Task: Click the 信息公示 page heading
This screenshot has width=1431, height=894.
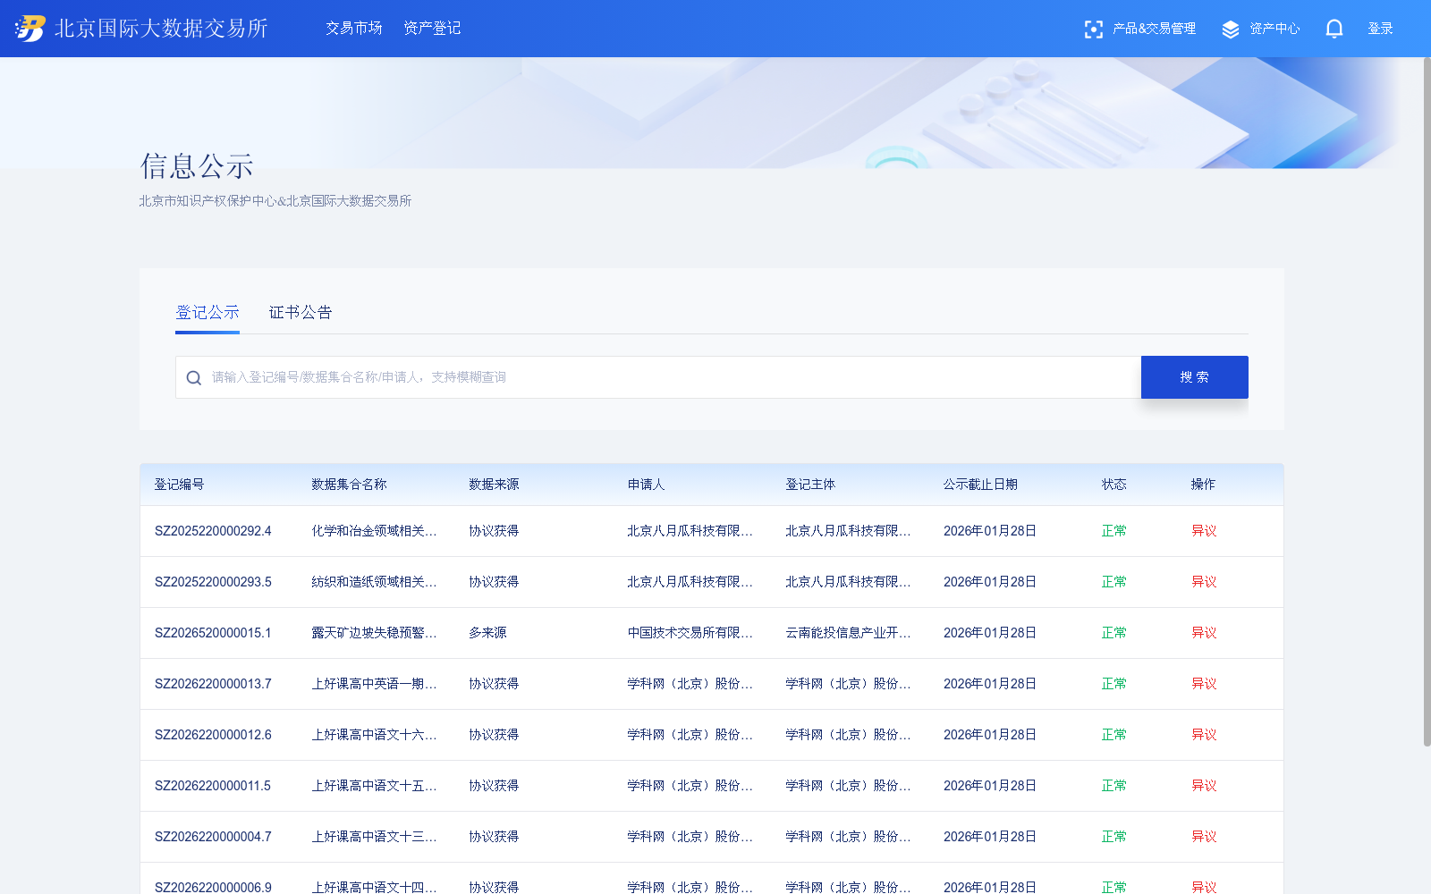Action: (x=197, y=166)
